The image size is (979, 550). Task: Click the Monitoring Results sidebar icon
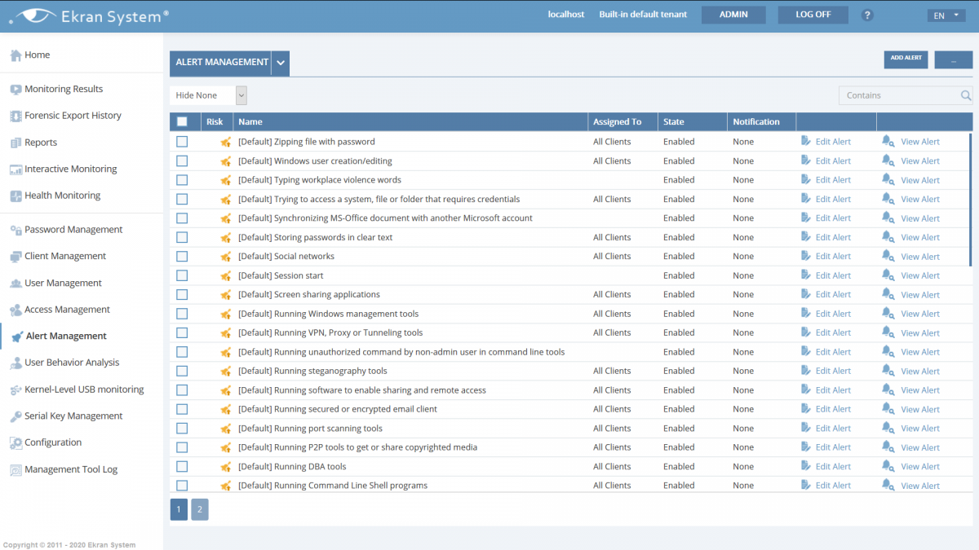16,90
